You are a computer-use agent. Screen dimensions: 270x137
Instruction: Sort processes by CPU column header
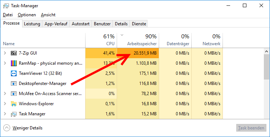(x=101, y=40)
